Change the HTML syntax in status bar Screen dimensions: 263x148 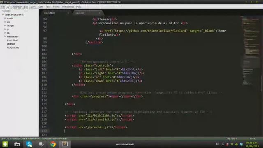(252, 139)
